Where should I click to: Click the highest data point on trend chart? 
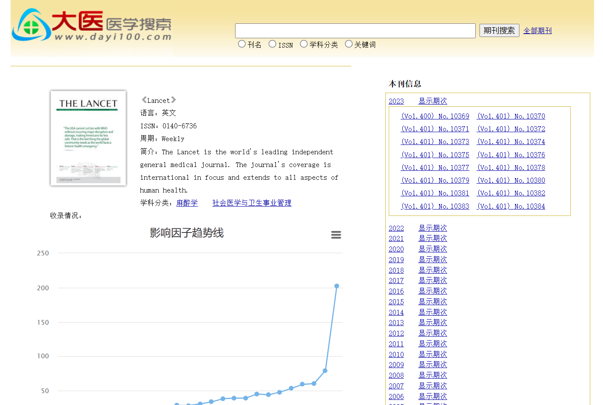[337, 286]
